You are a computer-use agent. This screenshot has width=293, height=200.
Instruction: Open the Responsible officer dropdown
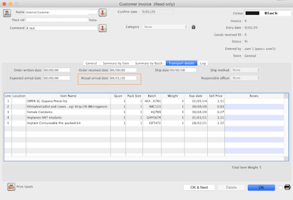tap(246, 78)
